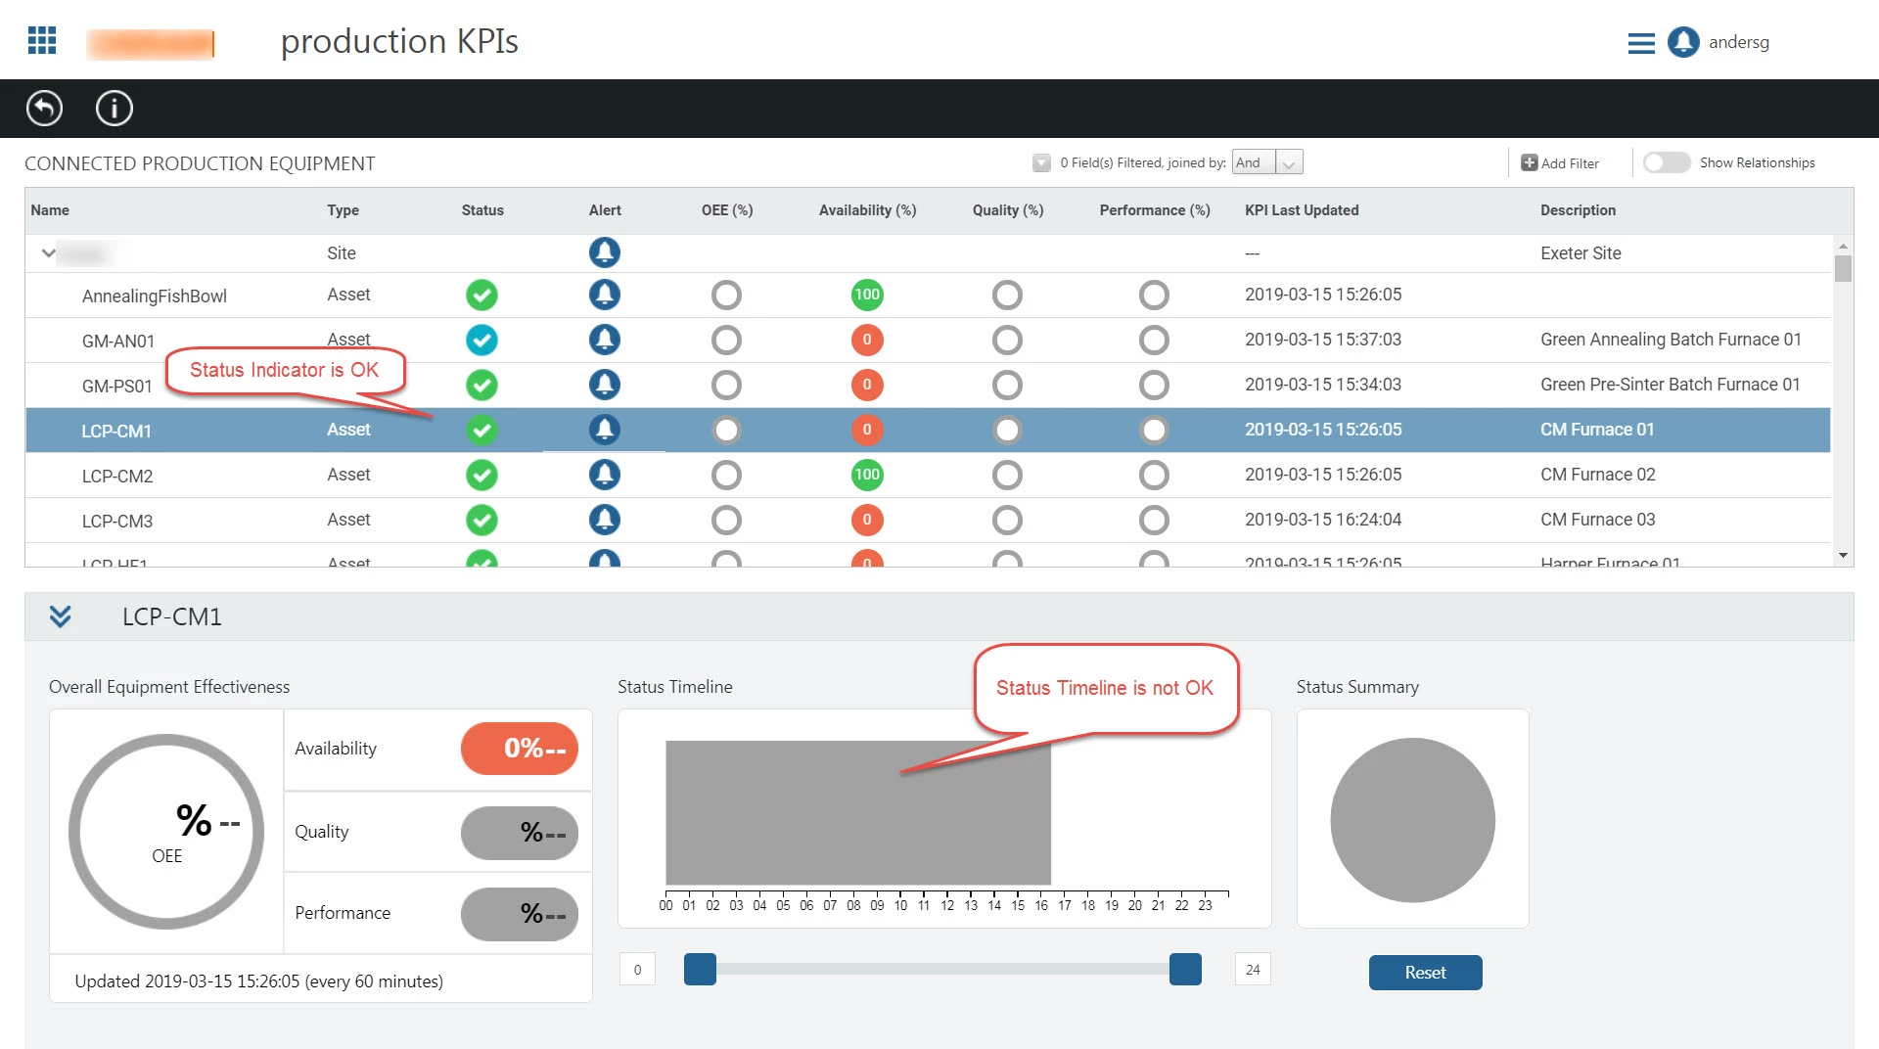Click the left timeline range slider handle
1879x1049 pixels.
tap(700, 969)
